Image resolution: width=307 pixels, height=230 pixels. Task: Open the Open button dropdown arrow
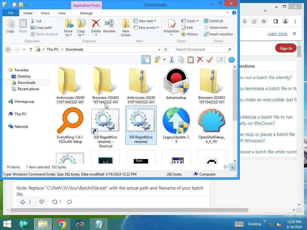click(198, 21)
